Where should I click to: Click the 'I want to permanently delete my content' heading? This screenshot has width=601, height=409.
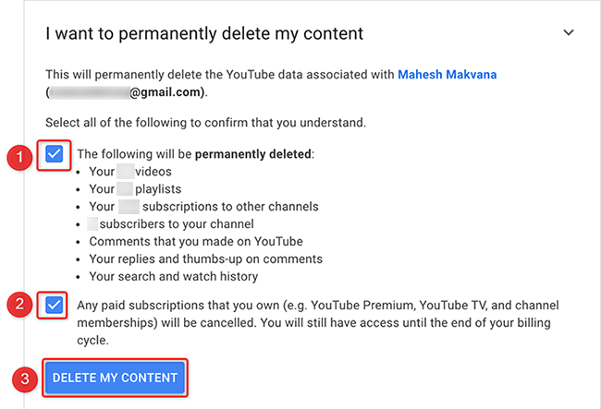[x=204, y=33]
